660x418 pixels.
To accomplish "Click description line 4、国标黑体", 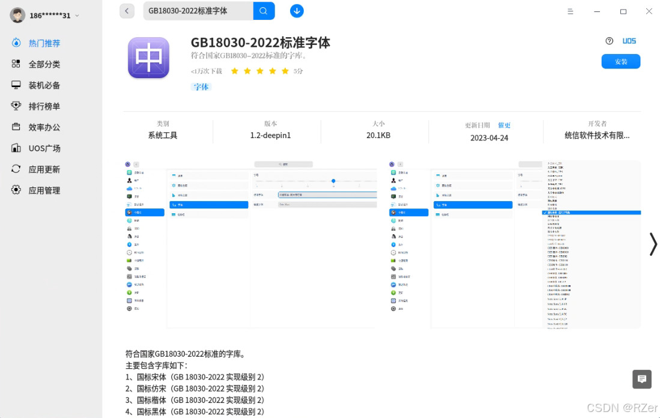I will pyautogui.click(x=195, y=411).
